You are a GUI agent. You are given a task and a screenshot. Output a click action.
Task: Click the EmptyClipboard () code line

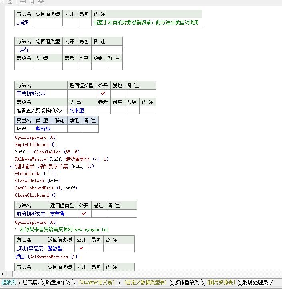pyautogui.click(x=35, y=144)
